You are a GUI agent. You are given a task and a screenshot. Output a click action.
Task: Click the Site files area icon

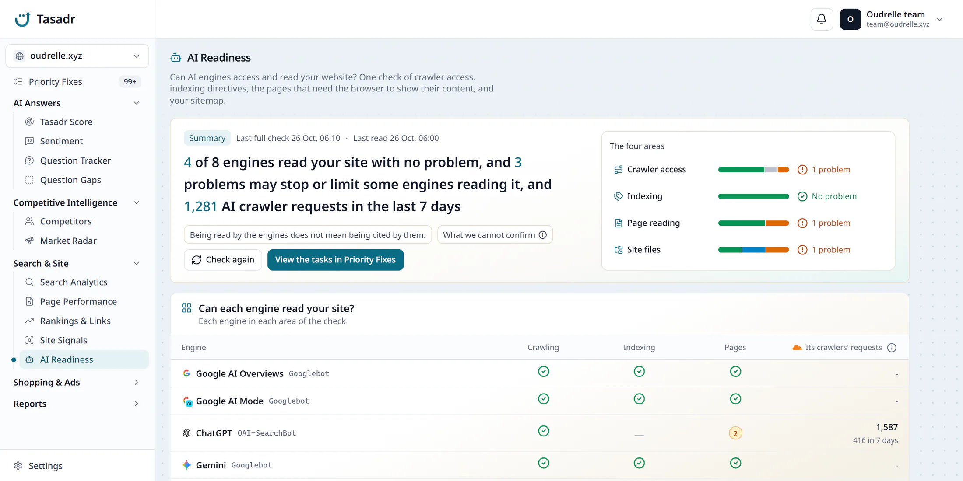[x=618, y=250]
